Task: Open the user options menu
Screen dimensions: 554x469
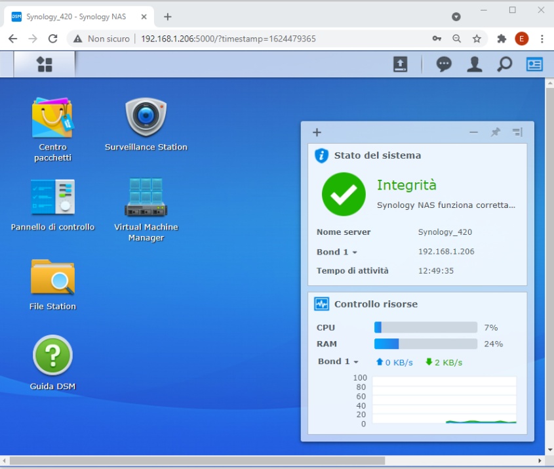Action: tap(474, 64)
